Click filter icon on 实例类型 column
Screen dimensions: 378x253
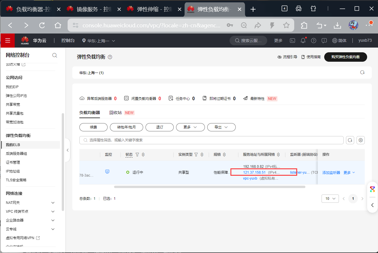coord(196,155)
